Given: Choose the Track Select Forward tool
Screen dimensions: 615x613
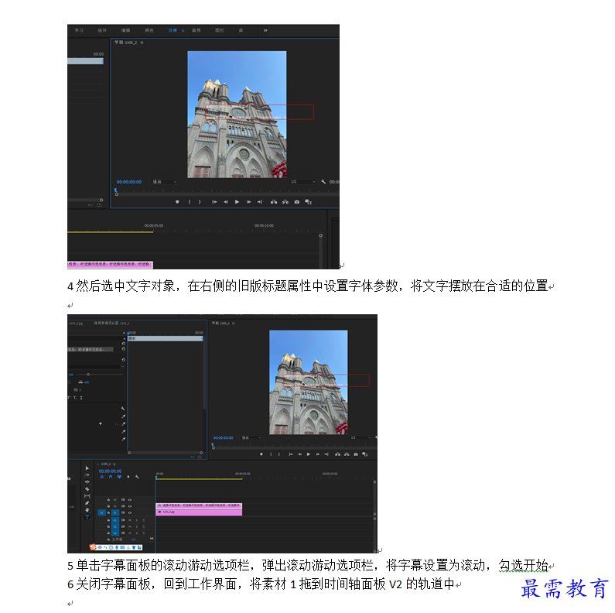Looking at the screenshot, I should coord(87,475).
